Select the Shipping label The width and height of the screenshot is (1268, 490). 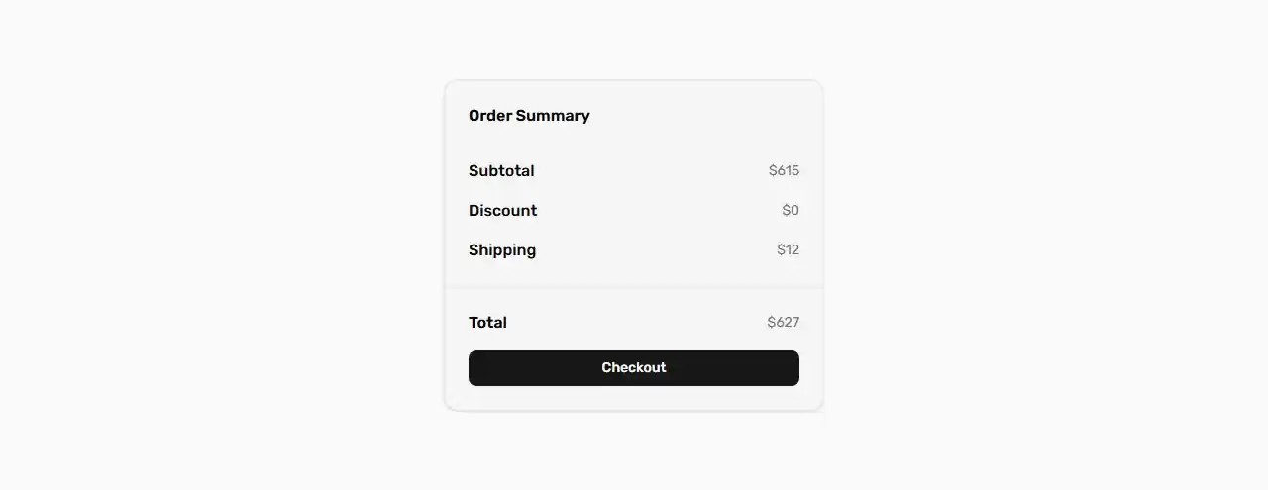coord(502,250)
